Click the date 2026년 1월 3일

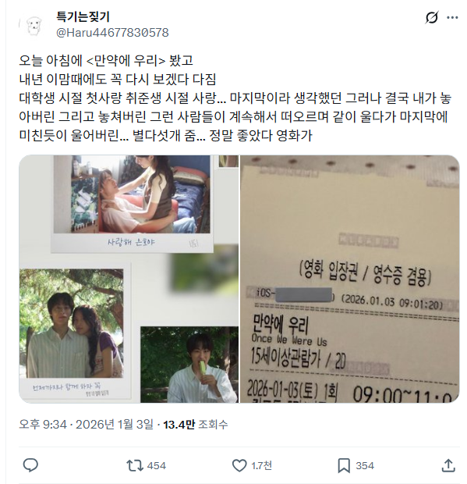pyautogui.click(x=115, y=425)
